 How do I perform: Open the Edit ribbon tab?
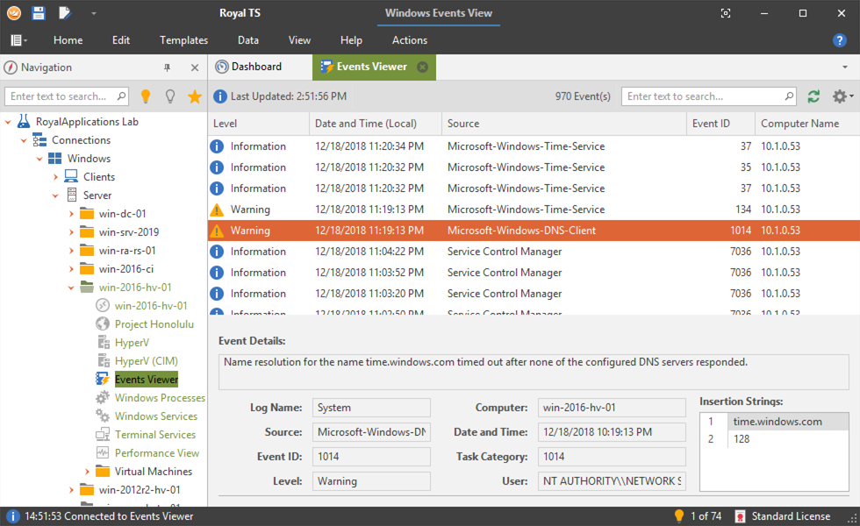click(121, 40)
